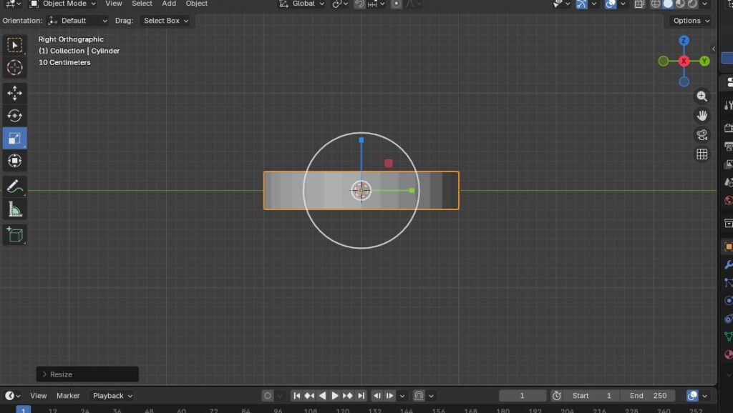The height and width of the screenshot is (413, 733).
Task: Click the Y axis on navigation gizmo
Action: tap(704, 61)
